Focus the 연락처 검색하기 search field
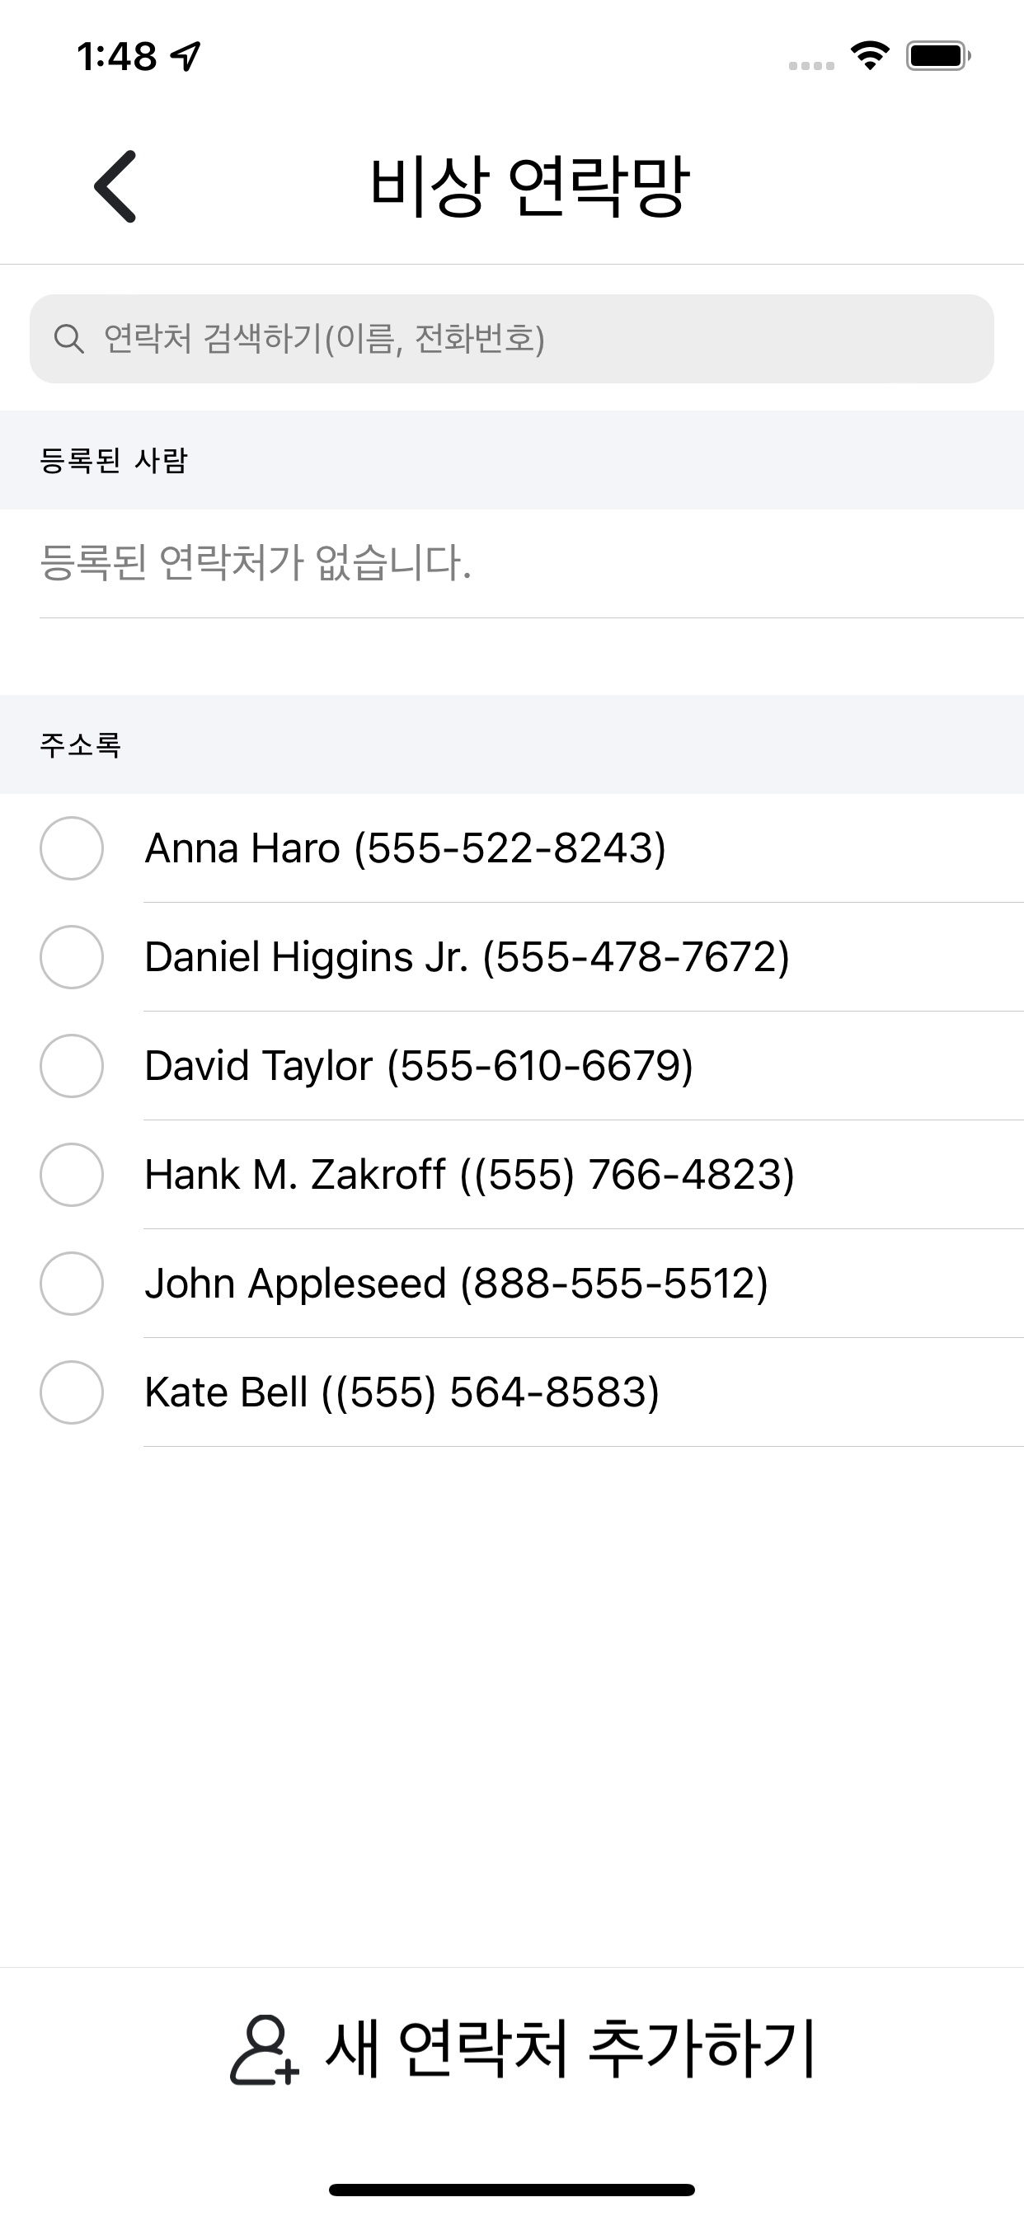 512,339
